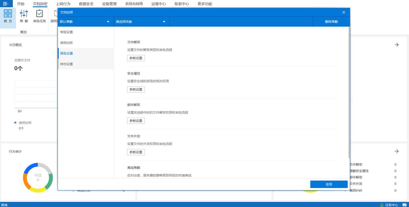
Task: Click the 删除策略 delete policy button
Action: coord(331,22)
